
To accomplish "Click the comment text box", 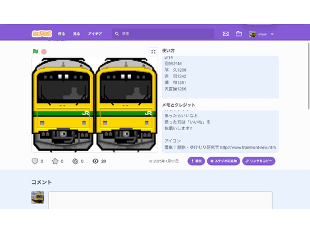I will click(160, 200).
